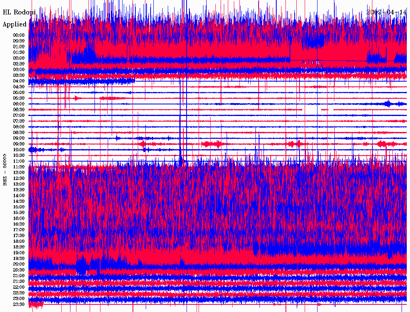Click the date label in top-right corner
This screenshot has height=312, width=410.
386,12
